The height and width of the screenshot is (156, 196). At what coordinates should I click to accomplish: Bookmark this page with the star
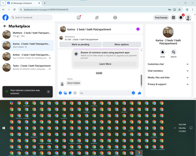(x=180, y=10)
